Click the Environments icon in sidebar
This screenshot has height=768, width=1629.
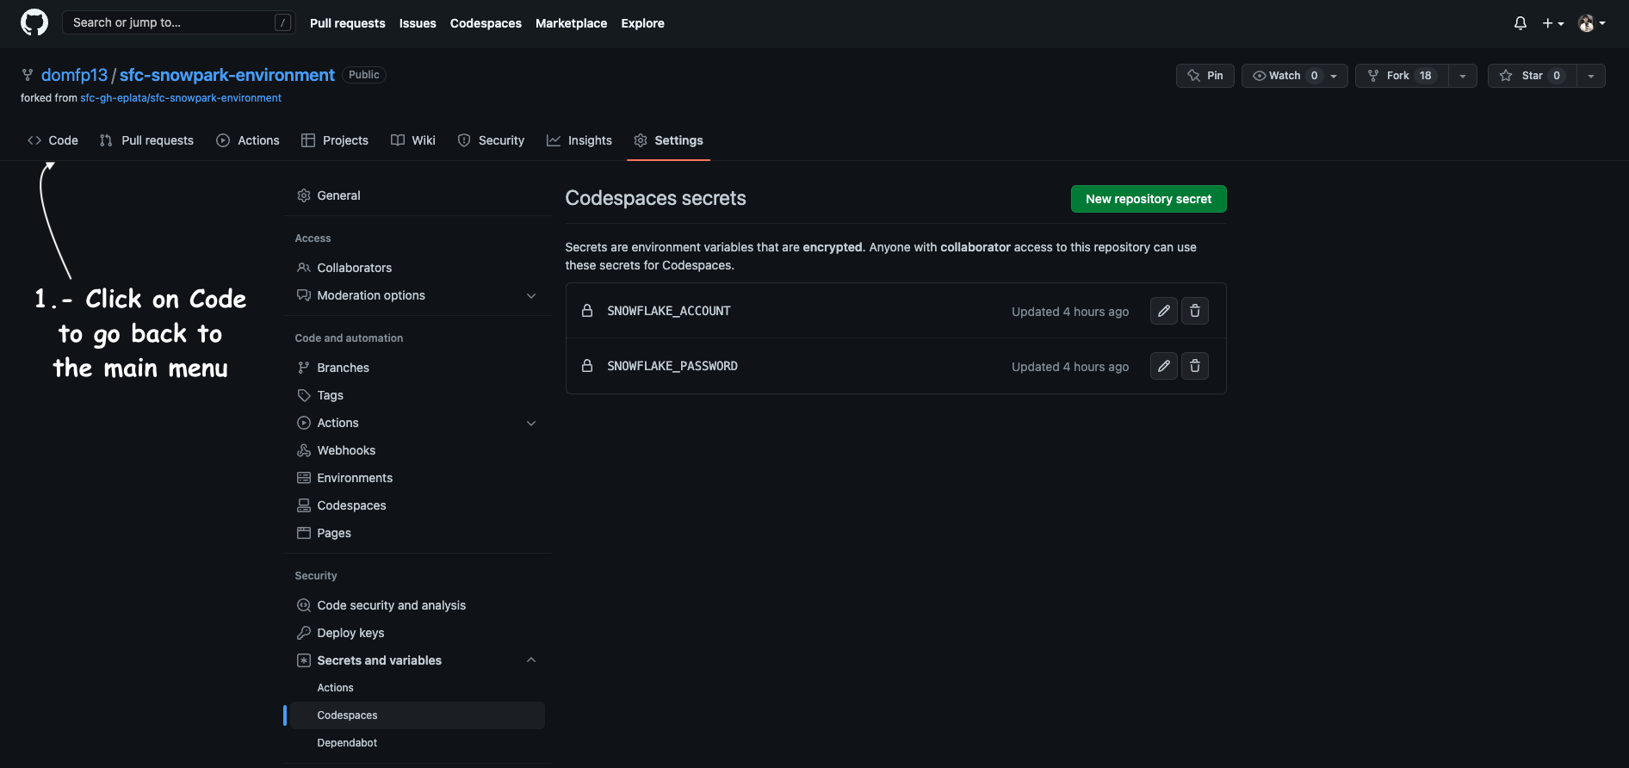[304, 478]
